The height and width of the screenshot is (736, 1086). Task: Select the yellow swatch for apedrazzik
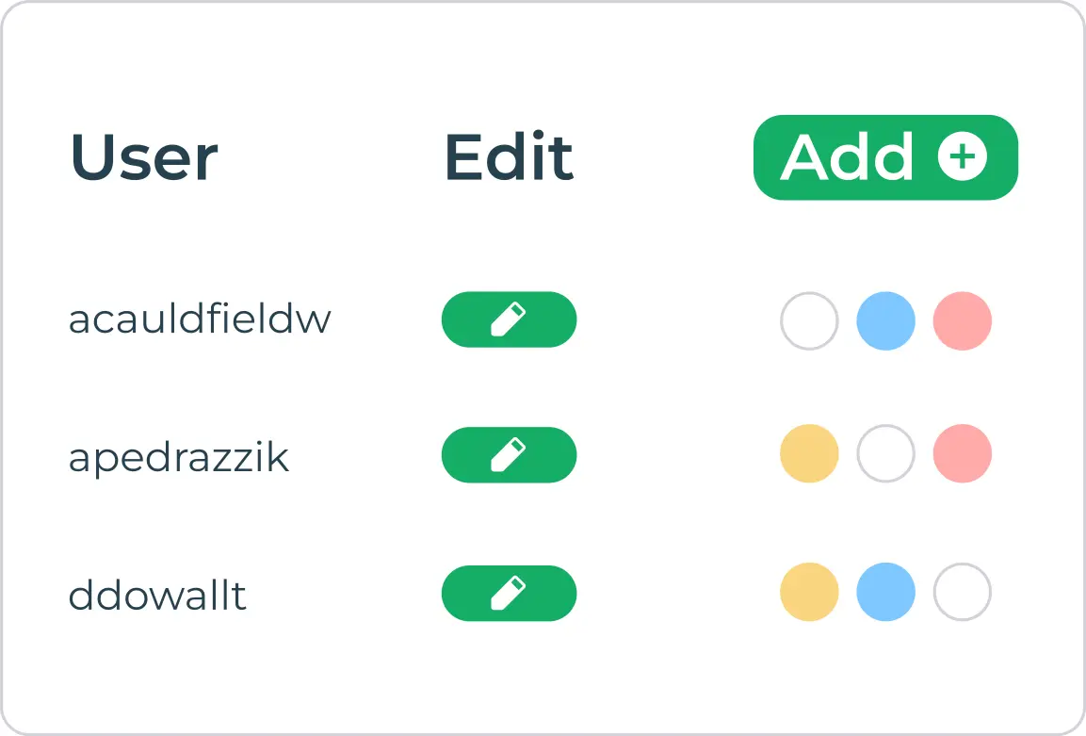coord(809,454)
